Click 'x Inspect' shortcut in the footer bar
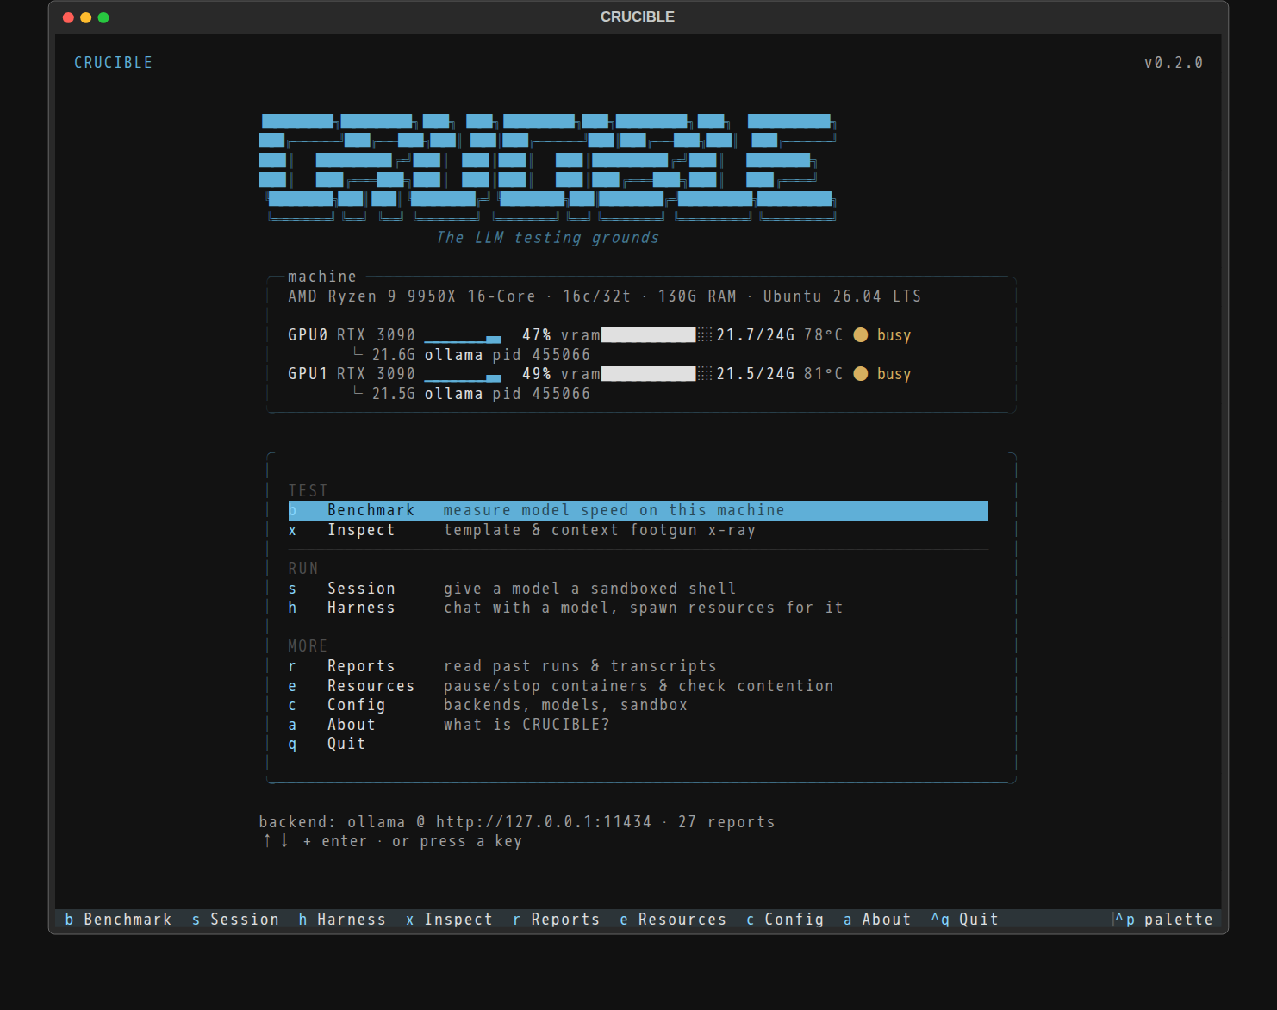The image size is (1277, 1010). point(449,920)
